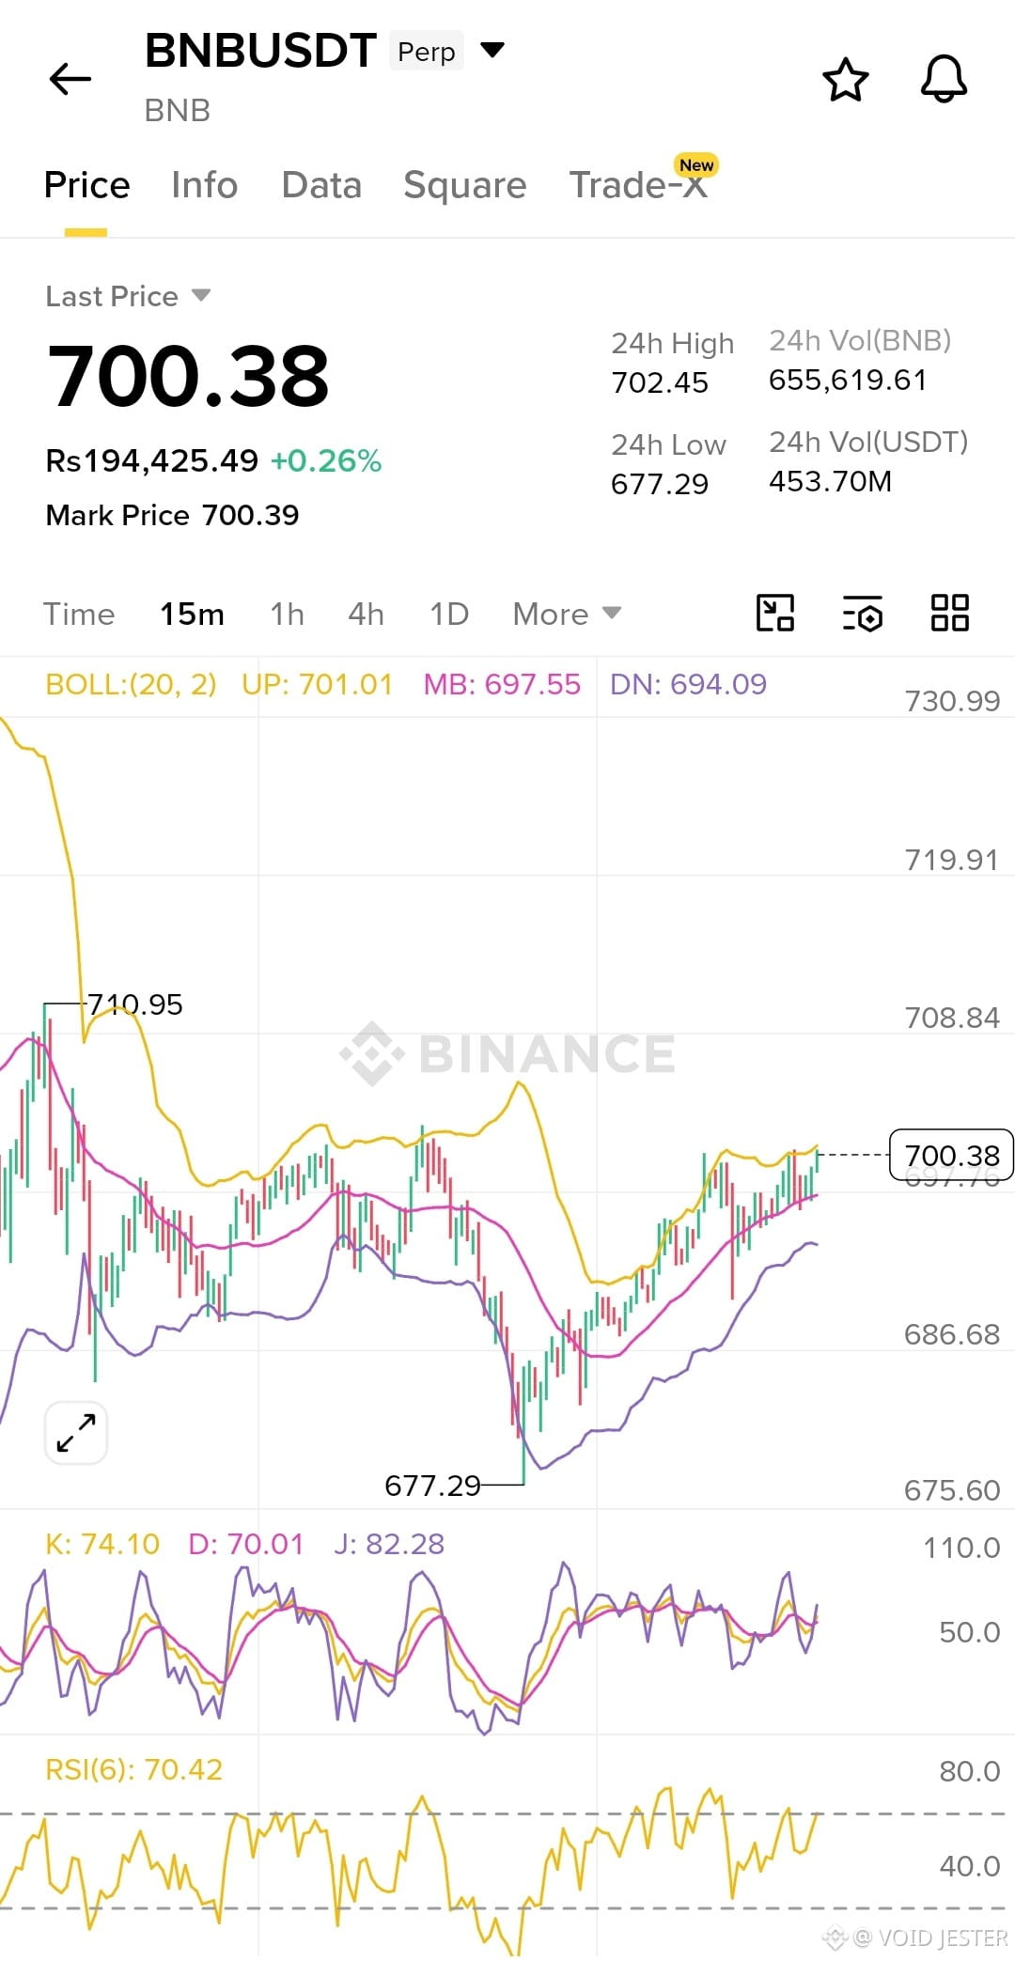
Task: Open the chart drawing tools icon
Action: coord(775,614)
